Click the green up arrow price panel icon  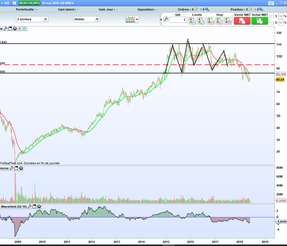pyautogui.click(x=24, y=29)
